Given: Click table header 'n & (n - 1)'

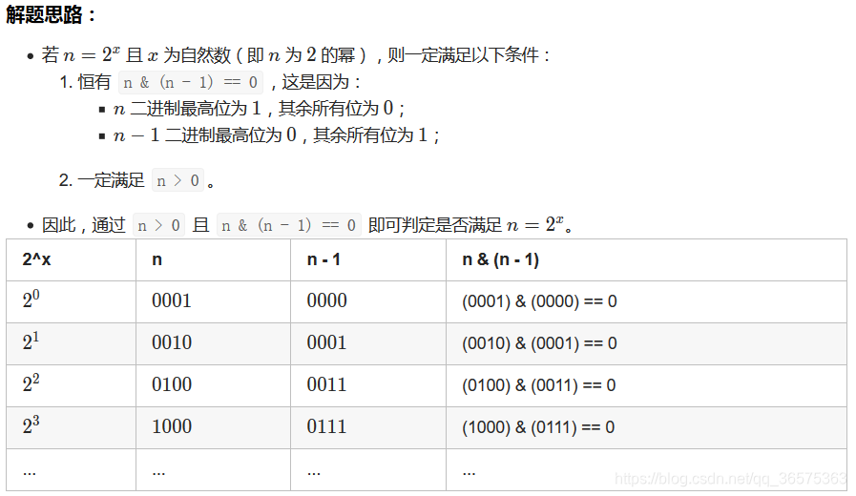Looking at the screenshot, I should (x=646, y=259).
